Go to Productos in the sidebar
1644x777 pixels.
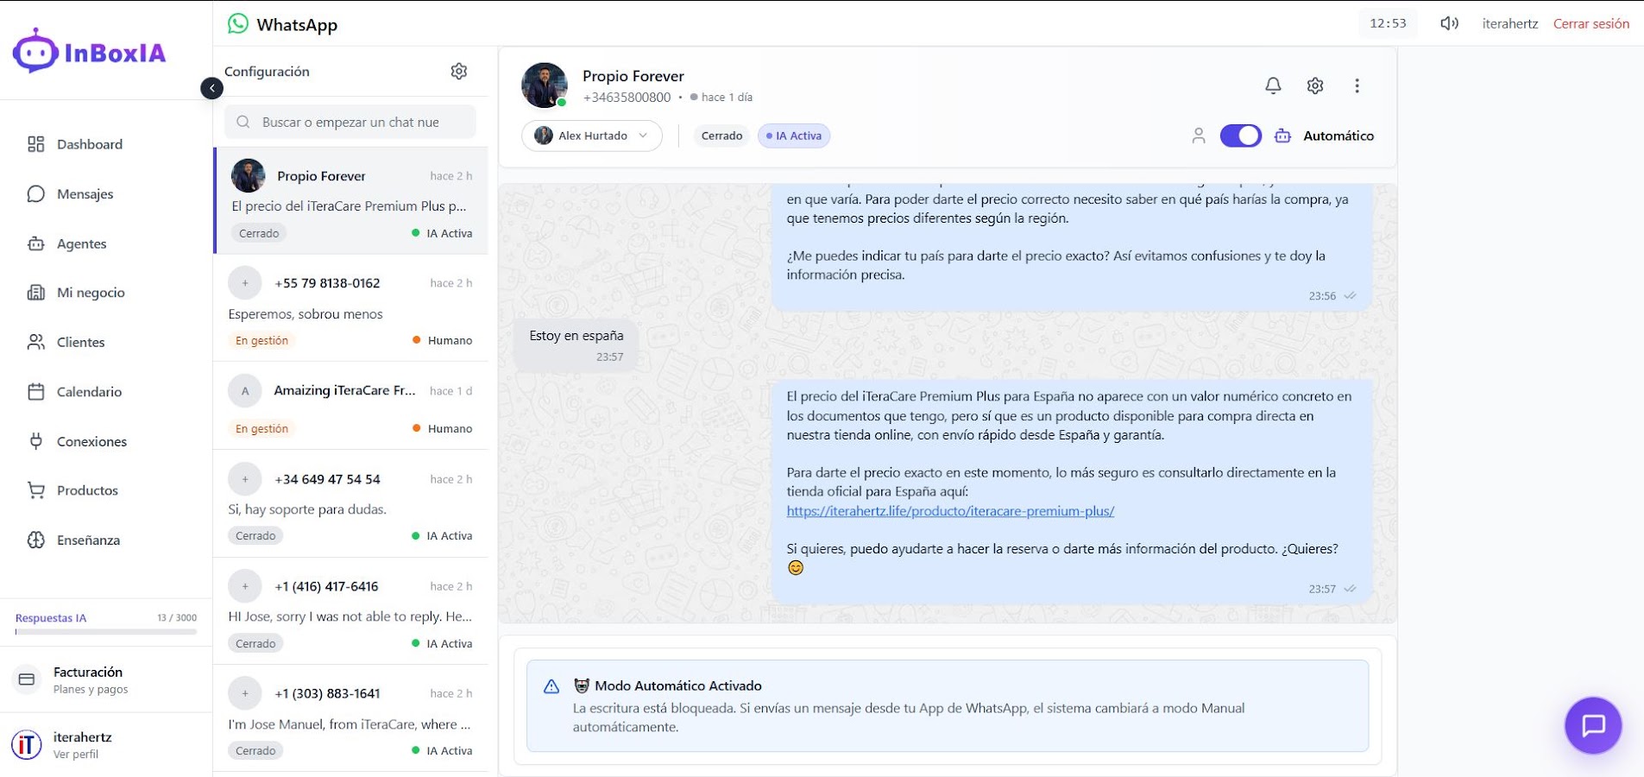[x=87, y=490]
